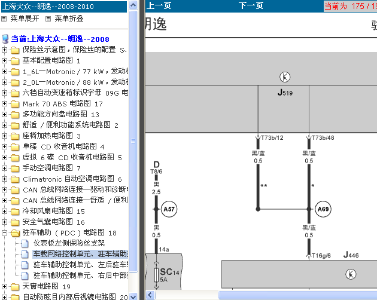Click the A69 connection circle in diagram

(x=323, y=209)
